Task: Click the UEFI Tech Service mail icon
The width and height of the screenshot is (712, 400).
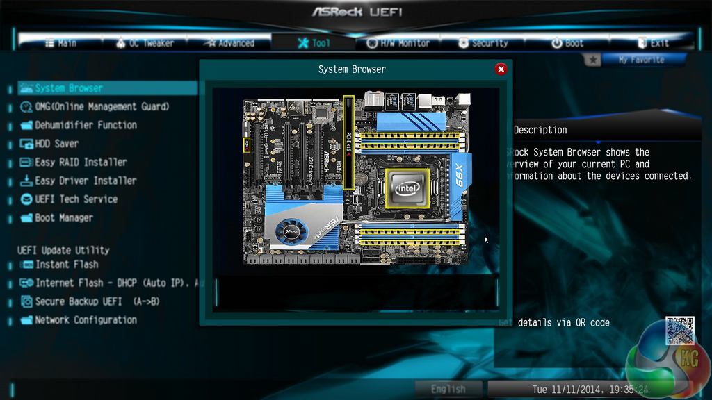Action: pyautogui.click(x=26, y=199)
